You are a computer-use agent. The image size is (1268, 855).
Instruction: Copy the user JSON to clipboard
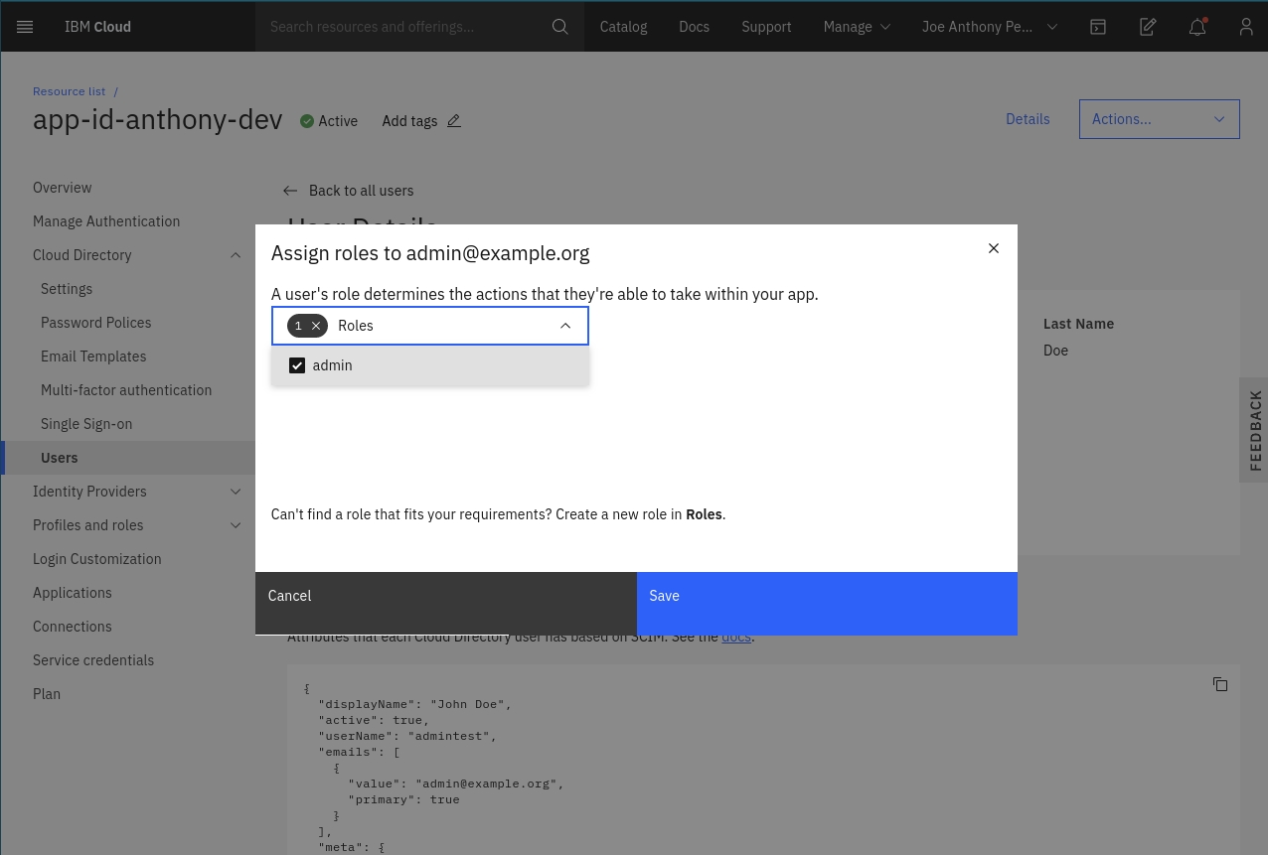1220,684
